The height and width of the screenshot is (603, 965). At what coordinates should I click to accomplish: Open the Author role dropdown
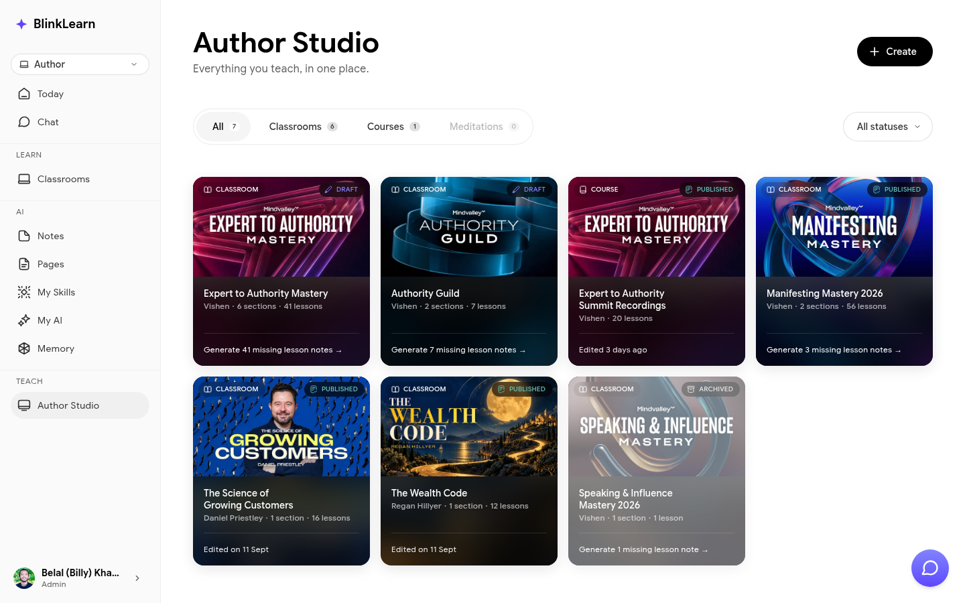click(80, 64)
